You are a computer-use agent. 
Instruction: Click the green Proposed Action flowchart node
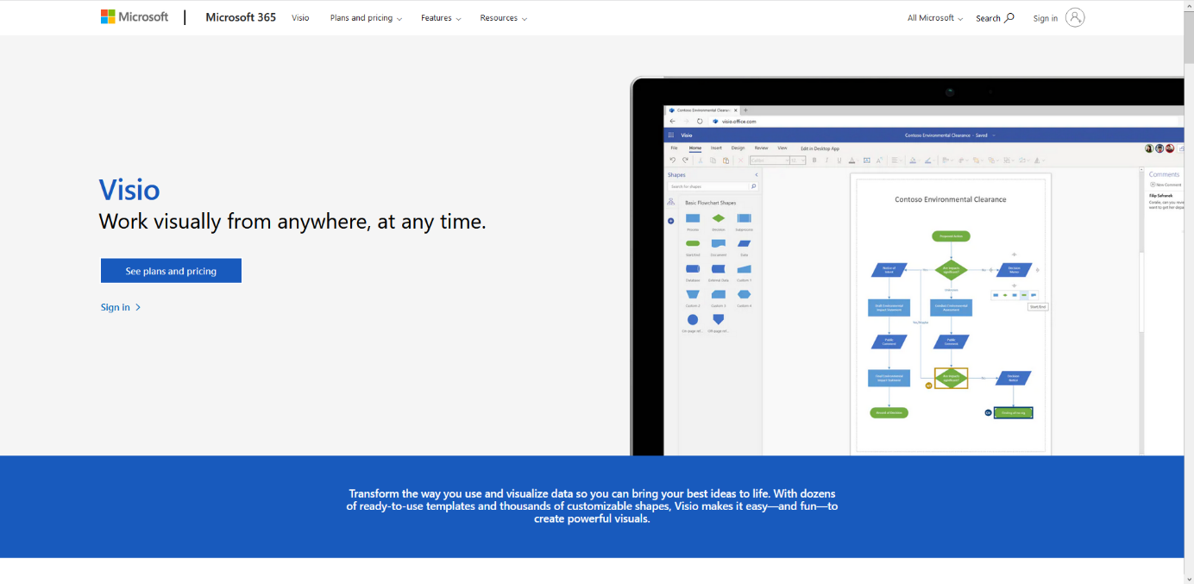952,235
